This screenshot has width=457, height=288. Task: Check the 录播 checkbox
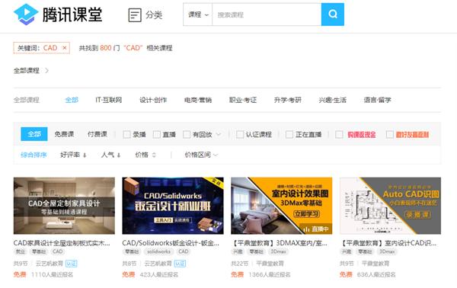click(x=126, y=134)
